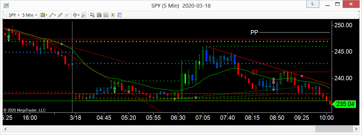The width and height of the screenshot is (362, 135).
Task: Click the 08:15 time axis label
Action: pos(253,118)
